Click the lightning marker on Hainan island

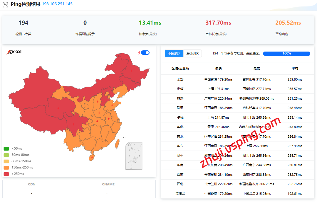[92, 157]
